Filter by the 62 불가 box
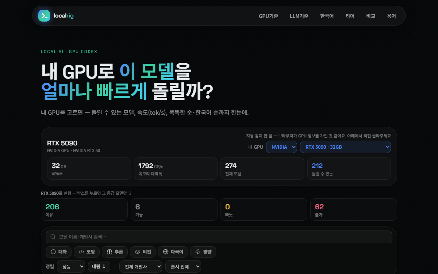438x274 pixels. pos(354,210)
